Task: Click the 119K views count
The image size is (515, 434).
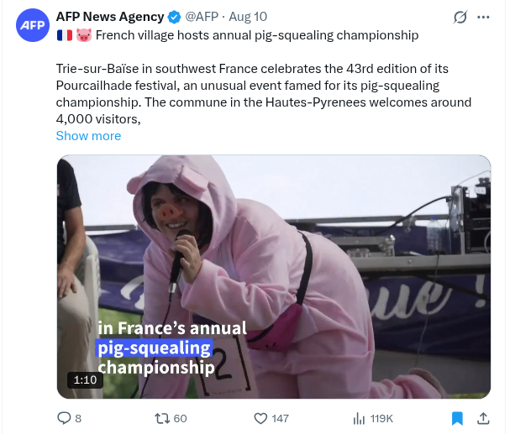Action: (381, 419)
